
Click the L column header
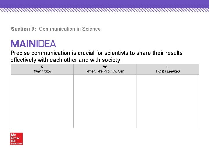click(x=167, y=67)
